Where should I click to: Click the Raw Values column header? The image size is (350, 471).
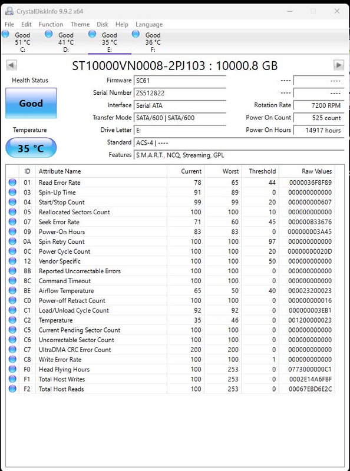pyautogui.click(x=307, y=171)
